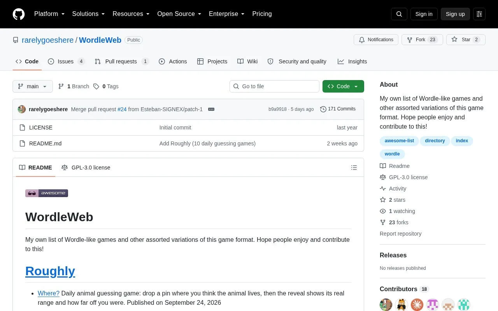Open the main branch dropdown
498x311 pixels.
(x=33, y=86)
